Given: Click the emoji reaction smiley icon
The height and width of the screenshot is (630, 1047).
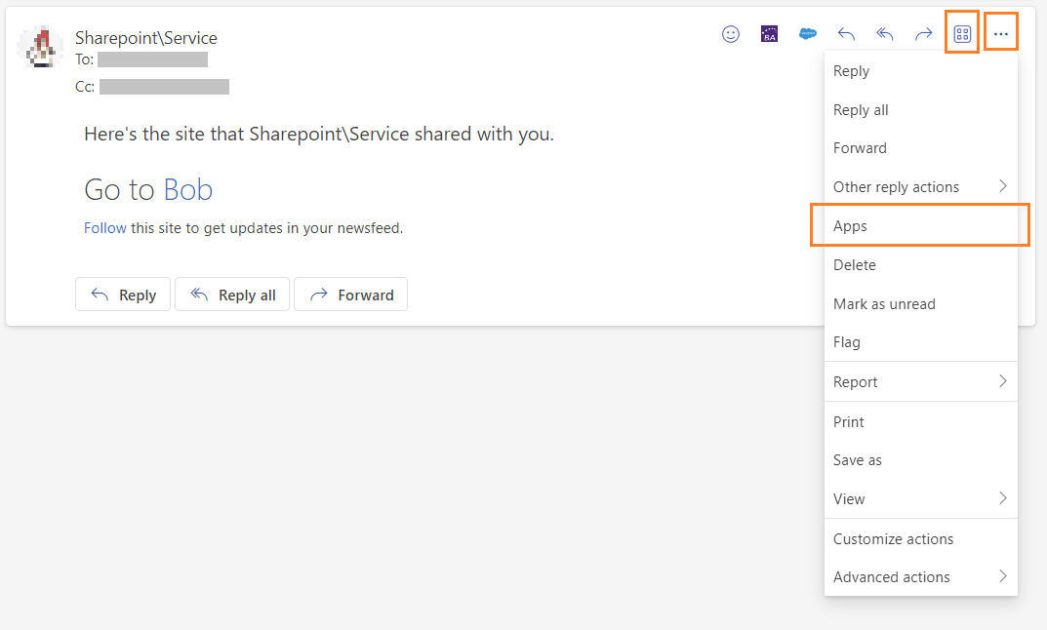Looking at the screenshot, I should [730, 34].
